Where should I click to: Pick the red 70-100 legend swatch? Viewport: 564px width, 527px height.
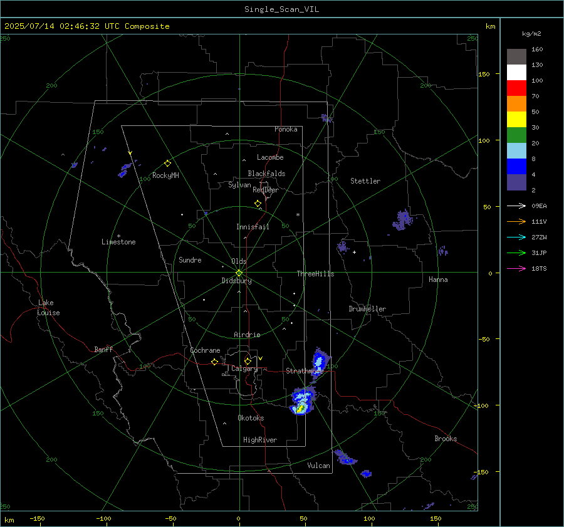516,88
